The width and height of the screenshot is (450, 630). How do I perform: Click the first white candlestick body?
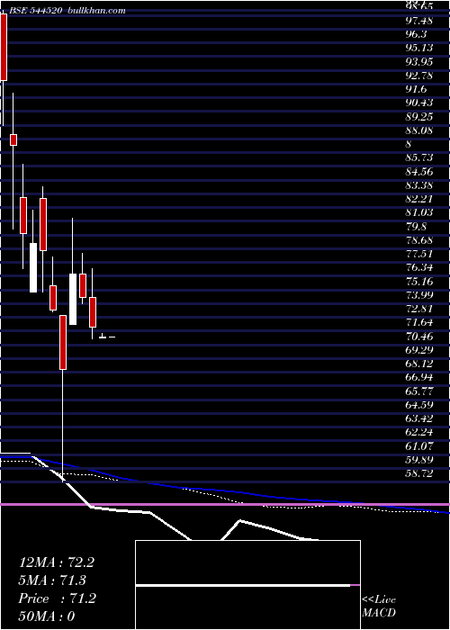click(33, 267)
